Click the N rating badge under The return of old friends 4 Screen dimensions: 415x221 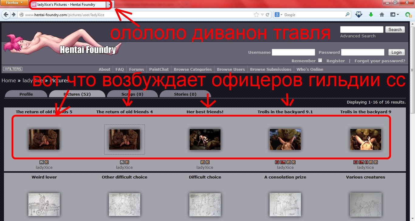[122, 162]
